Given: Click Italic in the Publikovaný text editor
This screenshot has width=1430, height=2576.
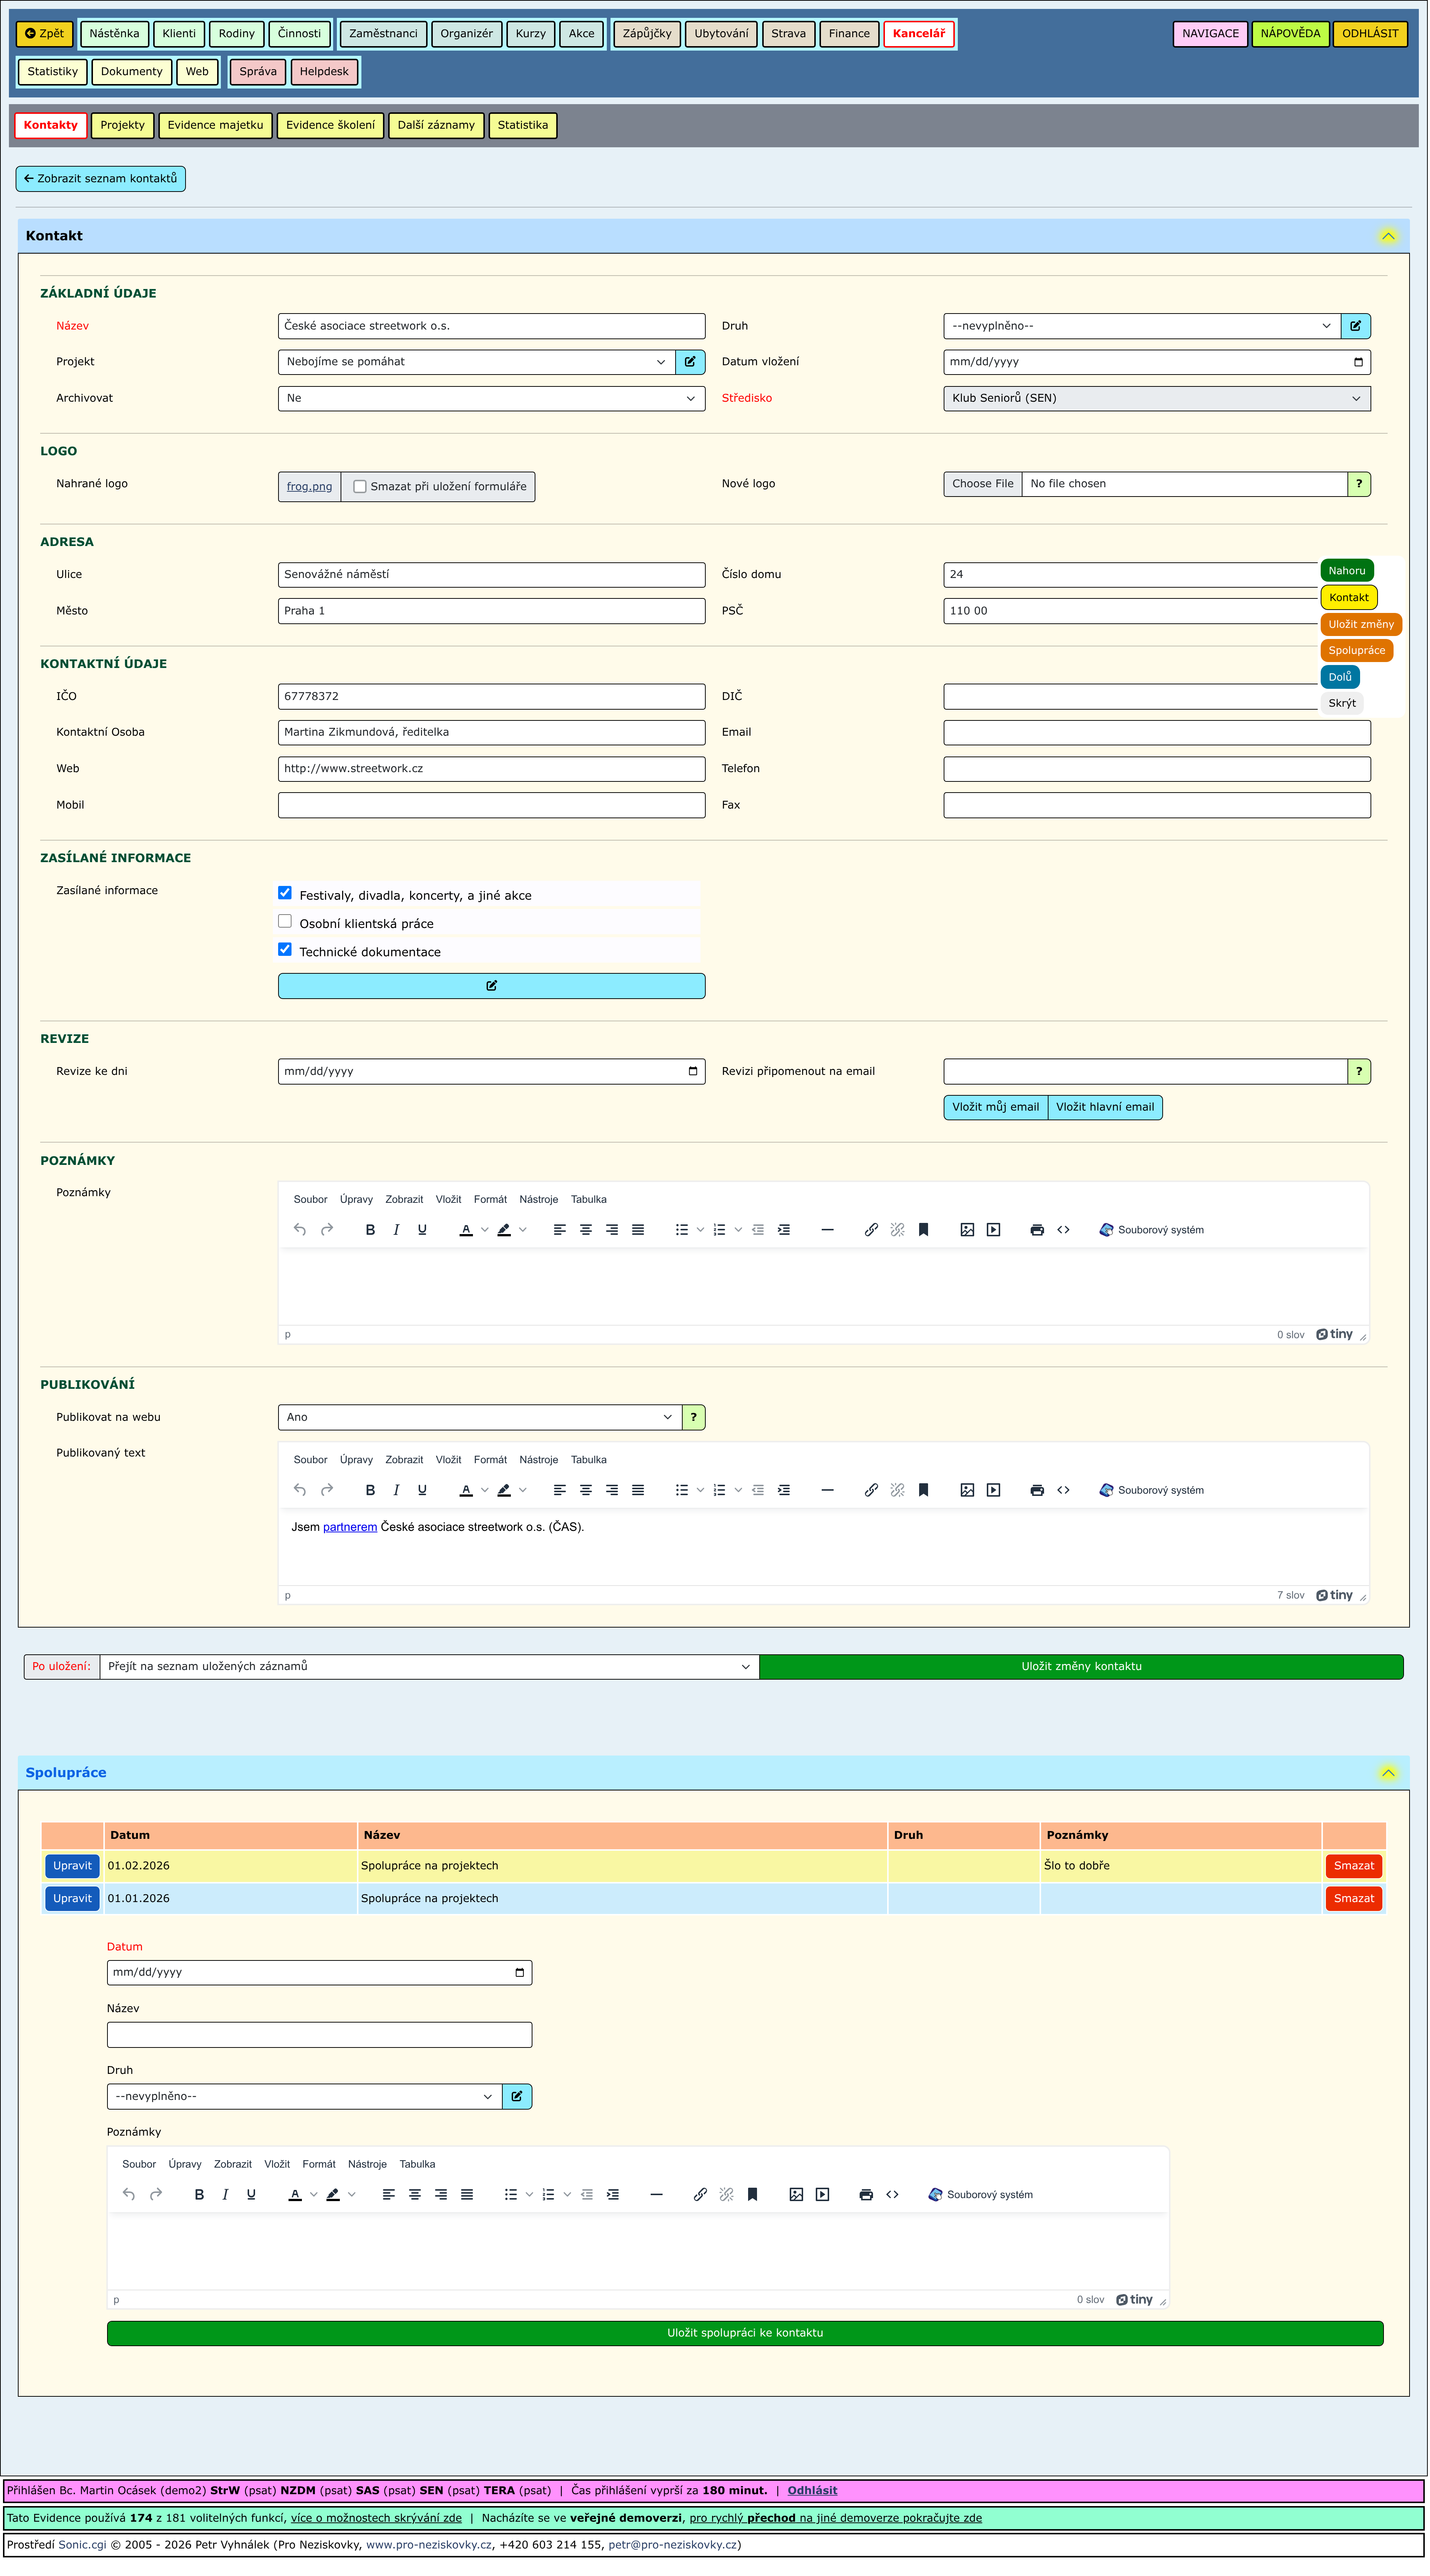Looking at the screenshot, I should tap(396, 1490).
